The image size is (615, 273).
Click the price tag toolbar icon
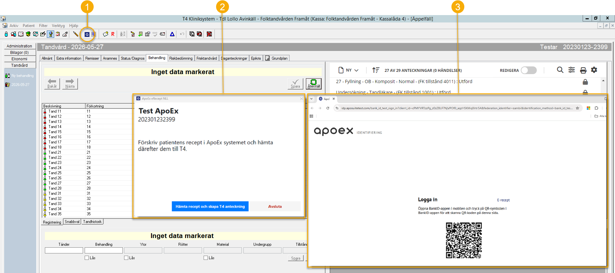(105, 34)
